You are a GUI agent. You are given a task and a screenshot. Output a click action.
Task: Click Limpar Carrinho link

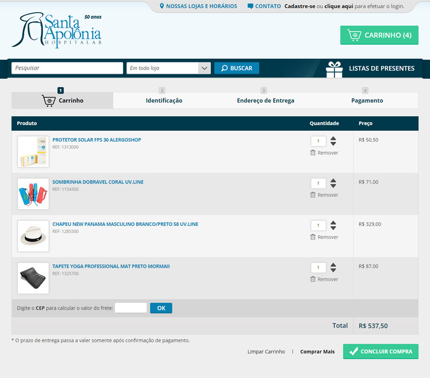point(266,352)
